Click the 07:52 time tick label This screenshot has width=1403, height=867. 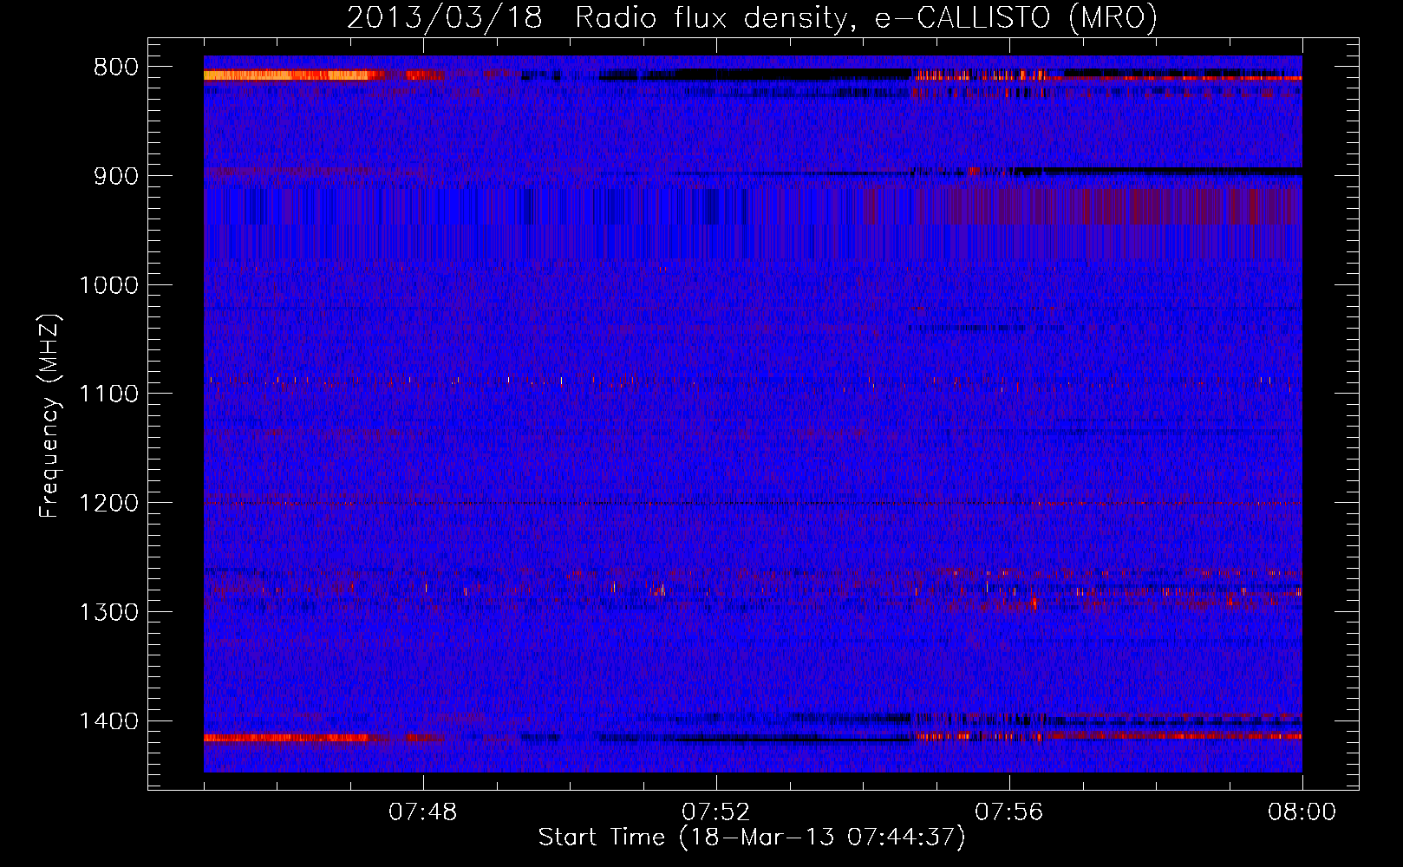tap(716, 812)
